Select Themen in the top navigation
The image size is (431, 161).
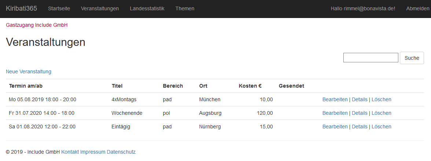point(185,8)
